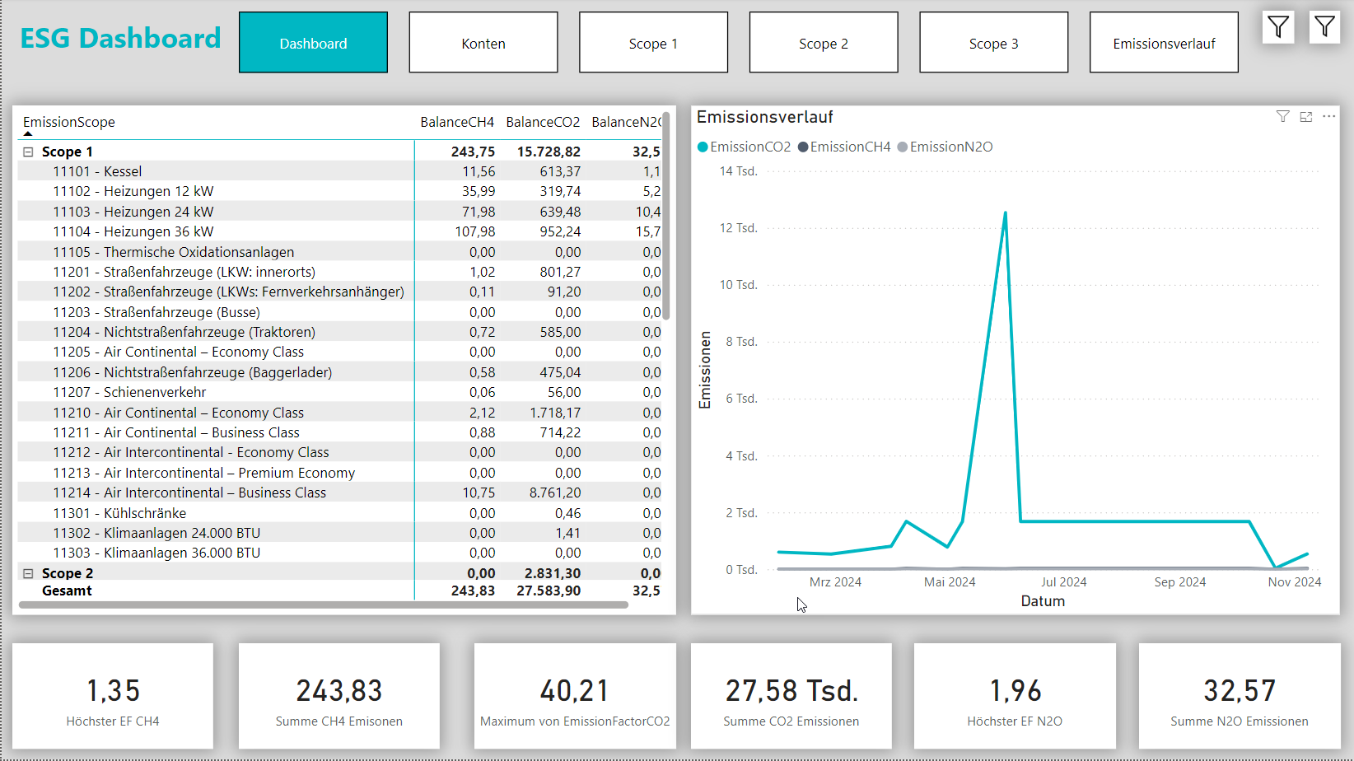Click the Scope 1 CO2 value 15.728,82
Viewport: 1354px width, 761px height.
549,152
